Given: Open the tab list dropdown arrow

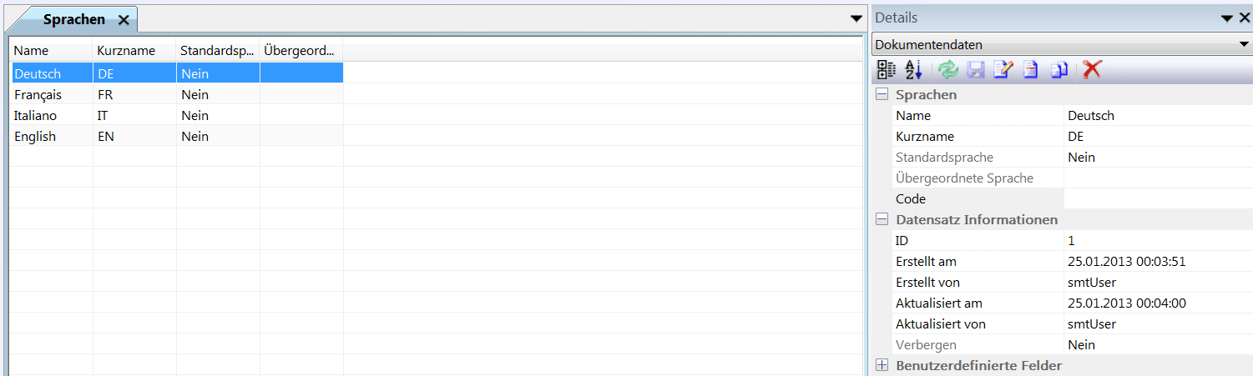Looking at the screenshot, I should tap(856, 18).
